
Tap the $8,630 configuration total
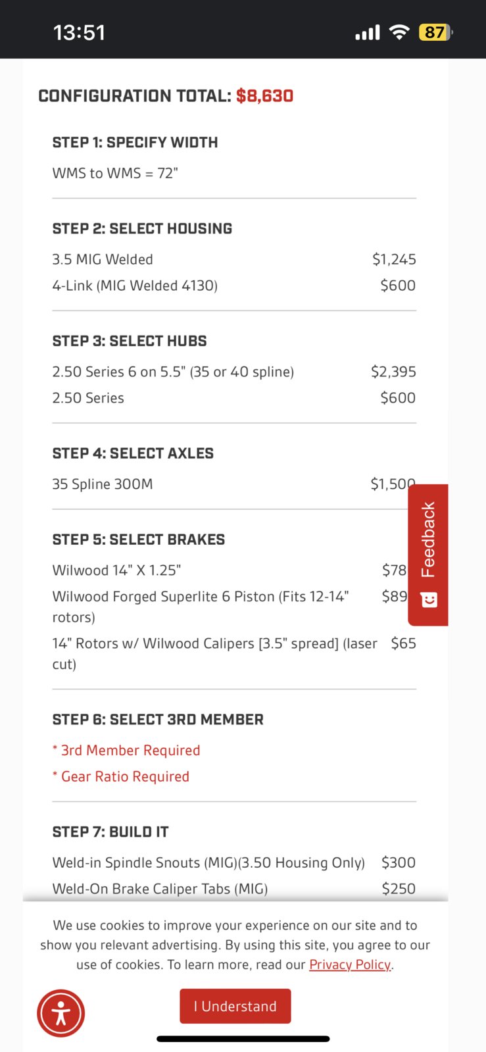tap(264, 96)
